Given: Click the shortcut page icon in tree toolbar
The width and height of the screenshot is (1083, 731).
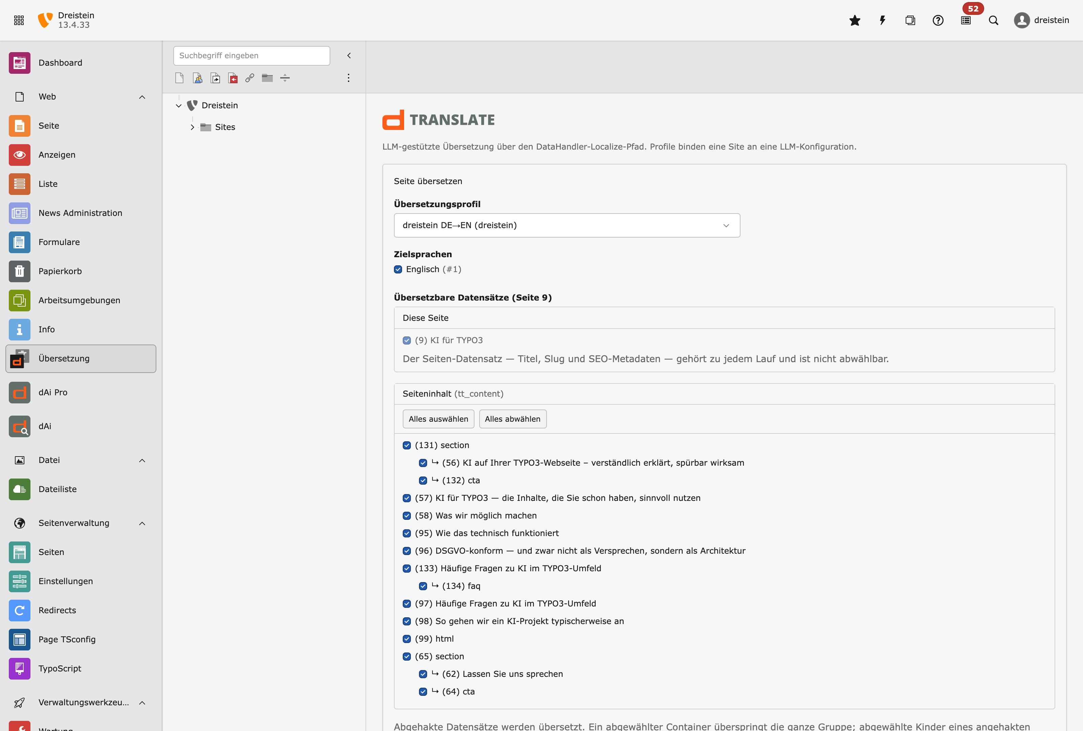Looking at the screenshot, I should coord(215,78).
